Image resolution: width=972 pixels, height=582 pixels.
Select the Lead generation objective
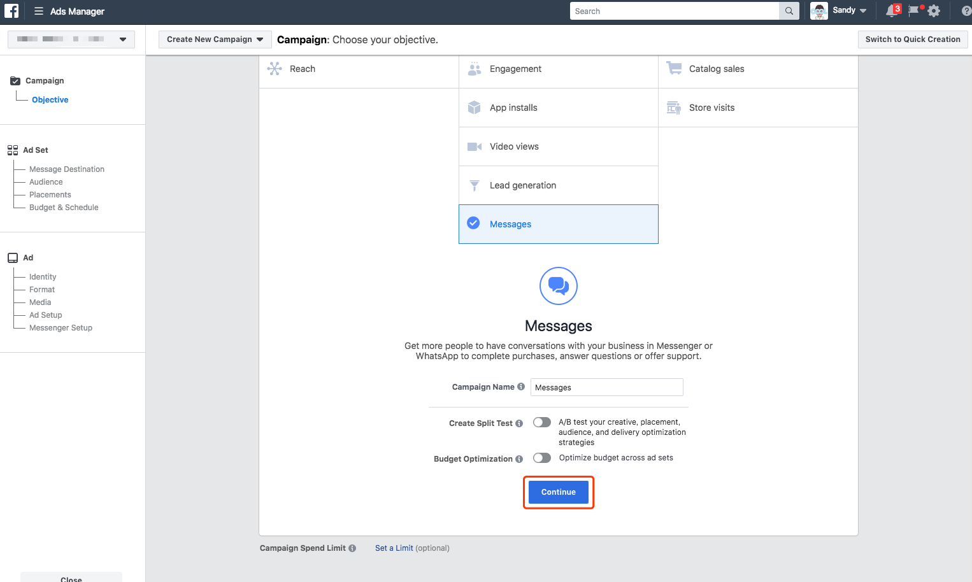click(x=559, y=185)
